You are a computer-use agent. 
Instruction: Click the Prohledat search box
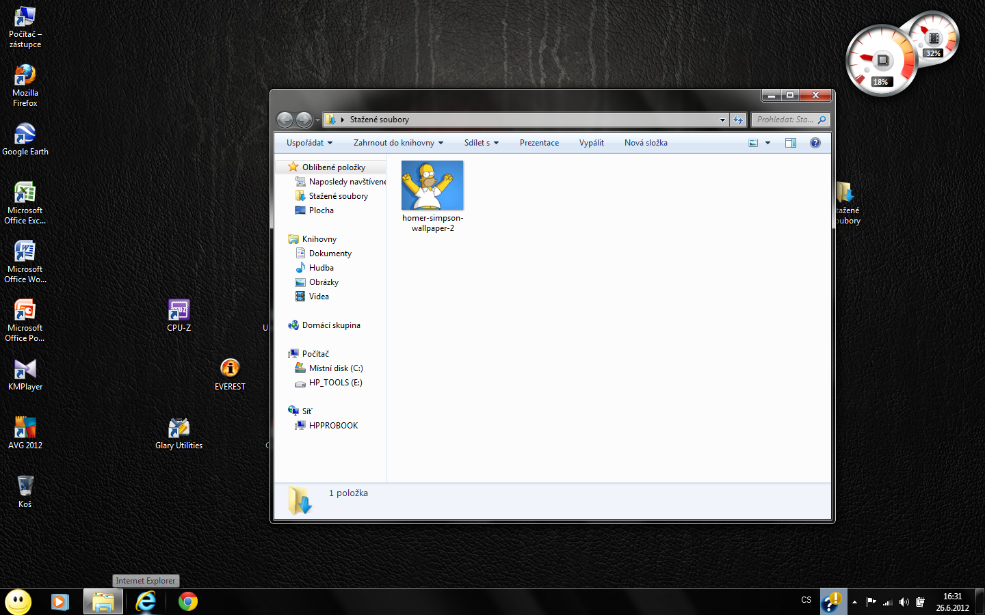[790, 120]
